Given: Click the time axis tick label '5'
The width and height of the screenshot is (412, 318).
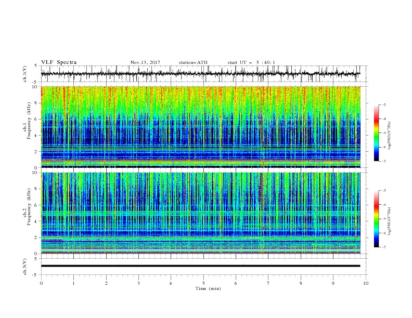Looking at the screenshot, I should (x=203, y=283).
